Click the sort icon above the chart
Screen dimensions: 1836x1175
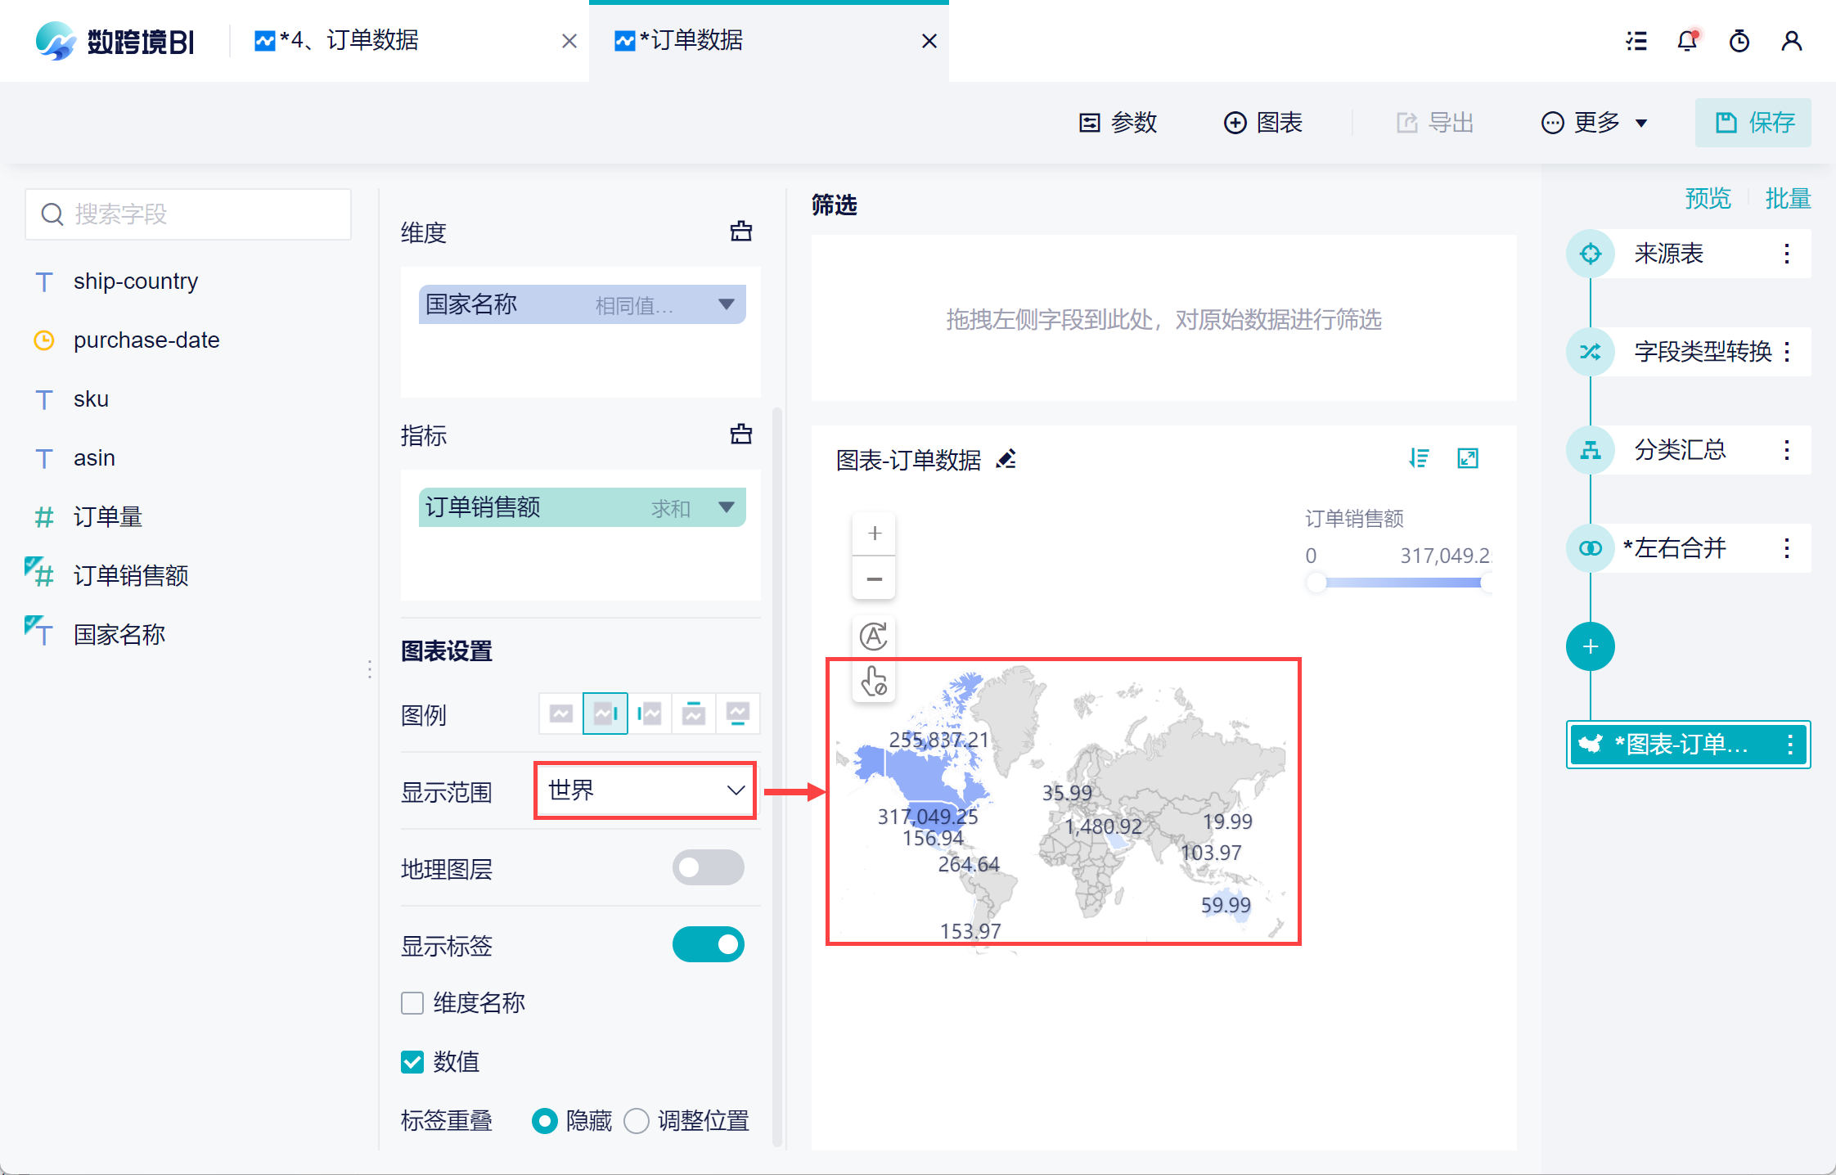(1419, 458)
